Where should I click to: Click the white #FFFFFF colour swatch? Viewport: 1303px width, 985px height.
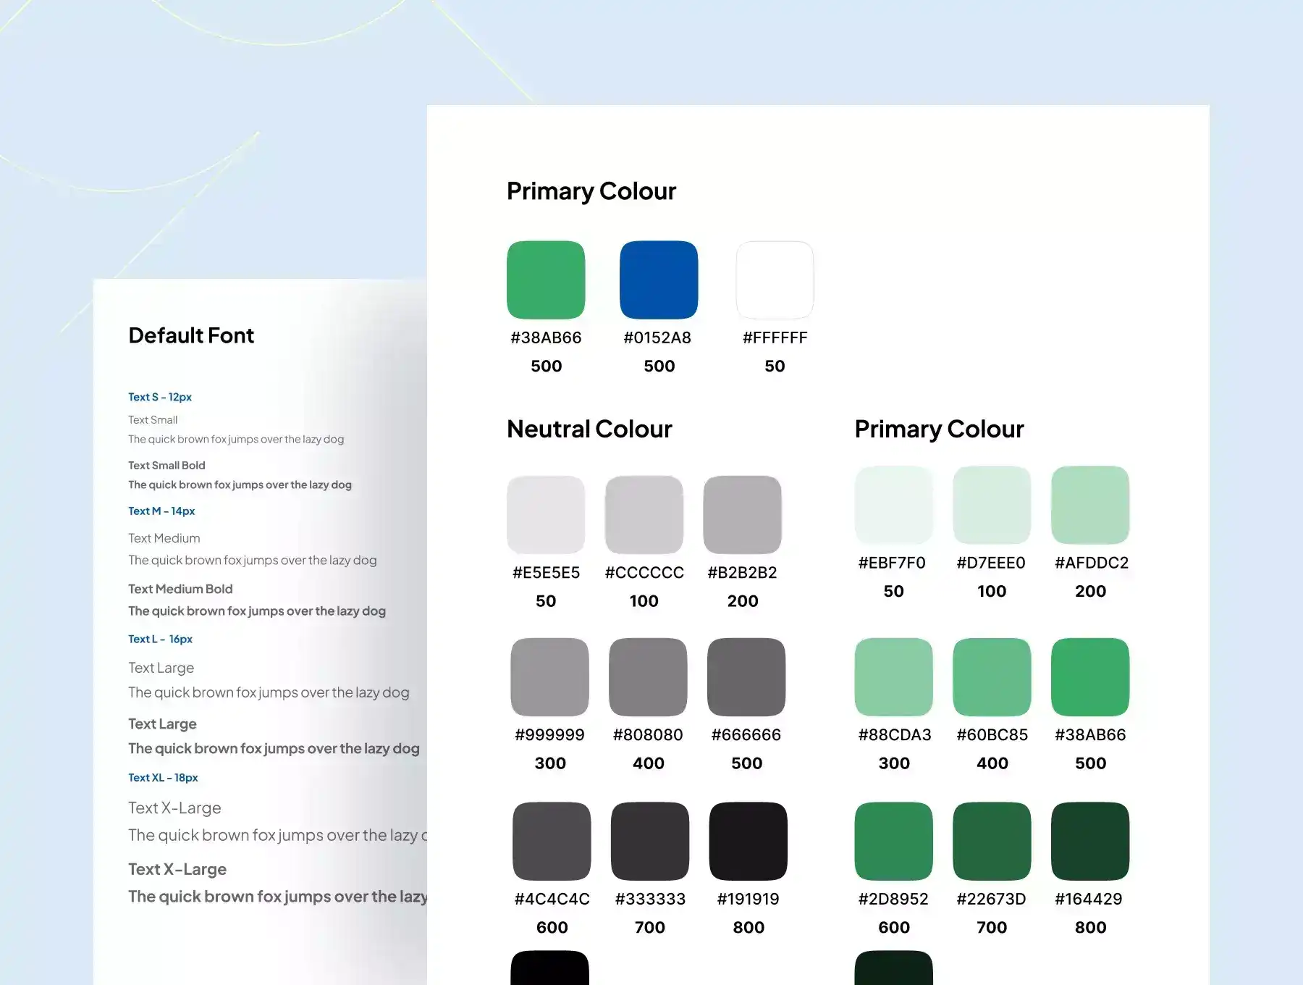coord(775,280)
